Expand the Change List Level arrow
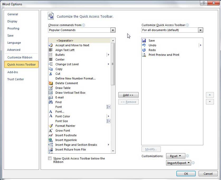Screen dimensions: 221x180 click(x=108, y=64)
